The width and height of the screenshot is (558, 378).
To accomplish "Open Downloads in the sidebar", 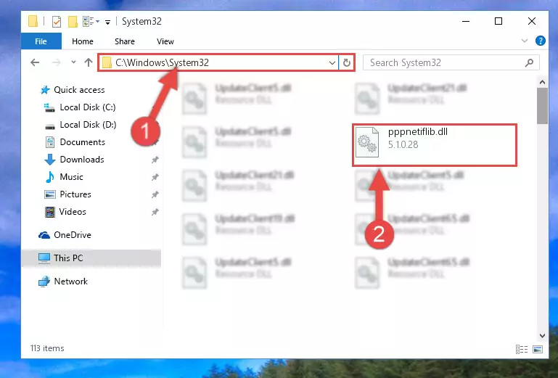I will 82,160.
